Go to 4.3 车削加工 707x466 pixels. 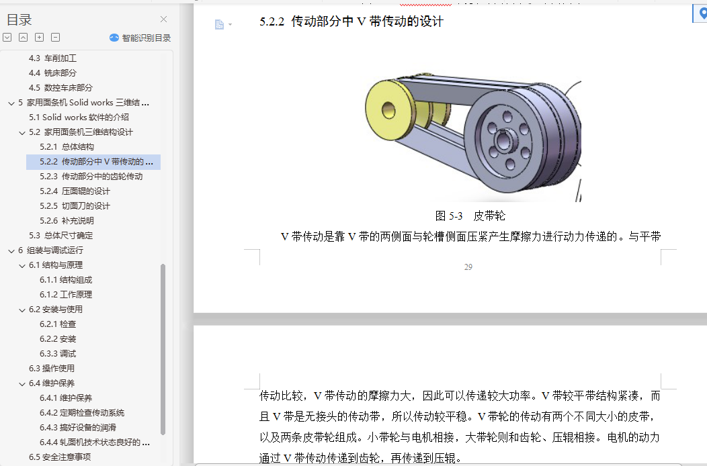52,58
